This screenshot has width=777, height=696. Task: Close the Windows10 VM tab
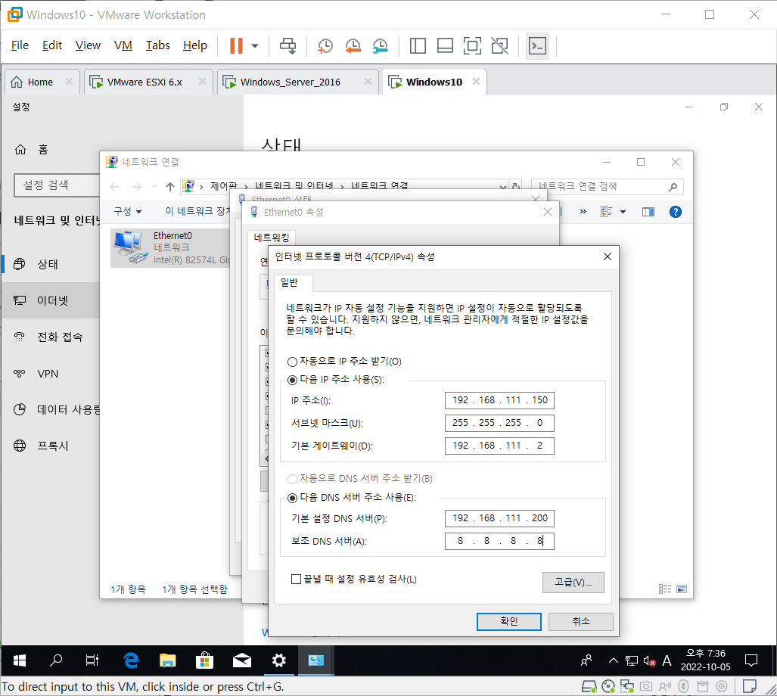(x=476, y=81)
